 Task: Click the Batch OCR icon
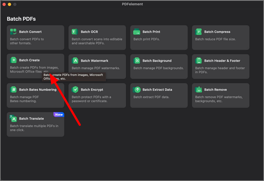pyautogui.click(x=75, y=32)
